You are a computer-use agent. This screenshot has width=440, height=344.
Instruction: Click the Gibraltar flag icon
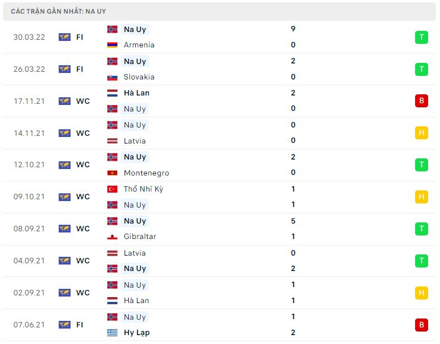(112, 237)
